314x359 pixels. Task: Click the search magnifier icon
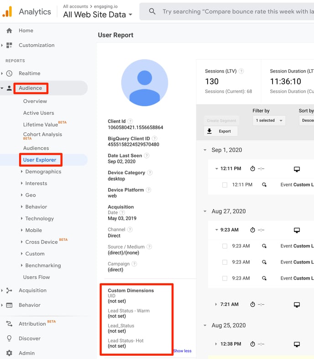(152, 11)
